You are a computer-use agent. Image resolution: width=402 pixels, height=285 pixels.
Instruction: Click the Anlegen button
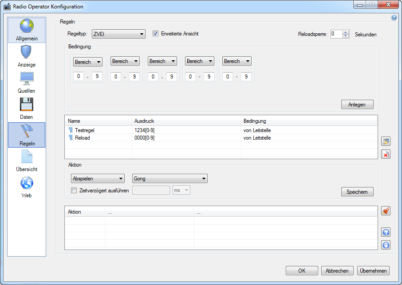coord(357,105)
